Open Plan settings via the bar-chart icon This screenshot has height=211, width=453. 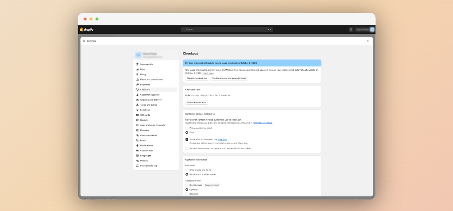(137, 69)
